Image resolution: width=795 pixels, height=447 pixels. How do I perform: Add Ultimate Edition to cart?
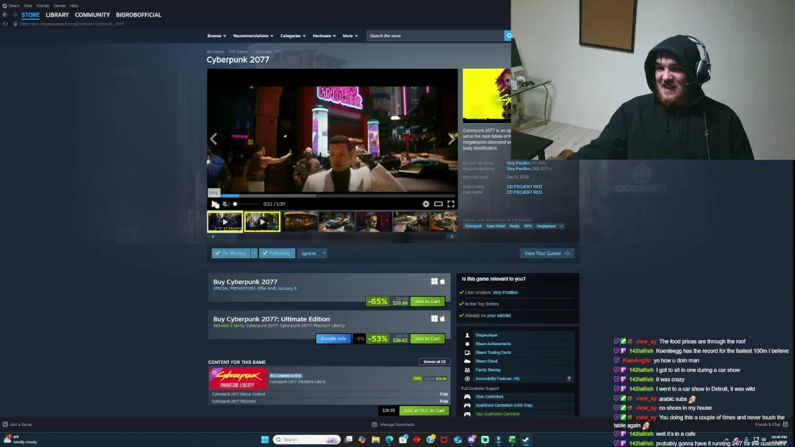click(427, 338)
